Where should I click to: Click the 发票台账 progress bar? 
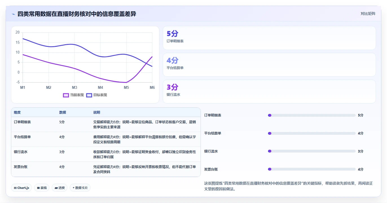pos(312,169)
